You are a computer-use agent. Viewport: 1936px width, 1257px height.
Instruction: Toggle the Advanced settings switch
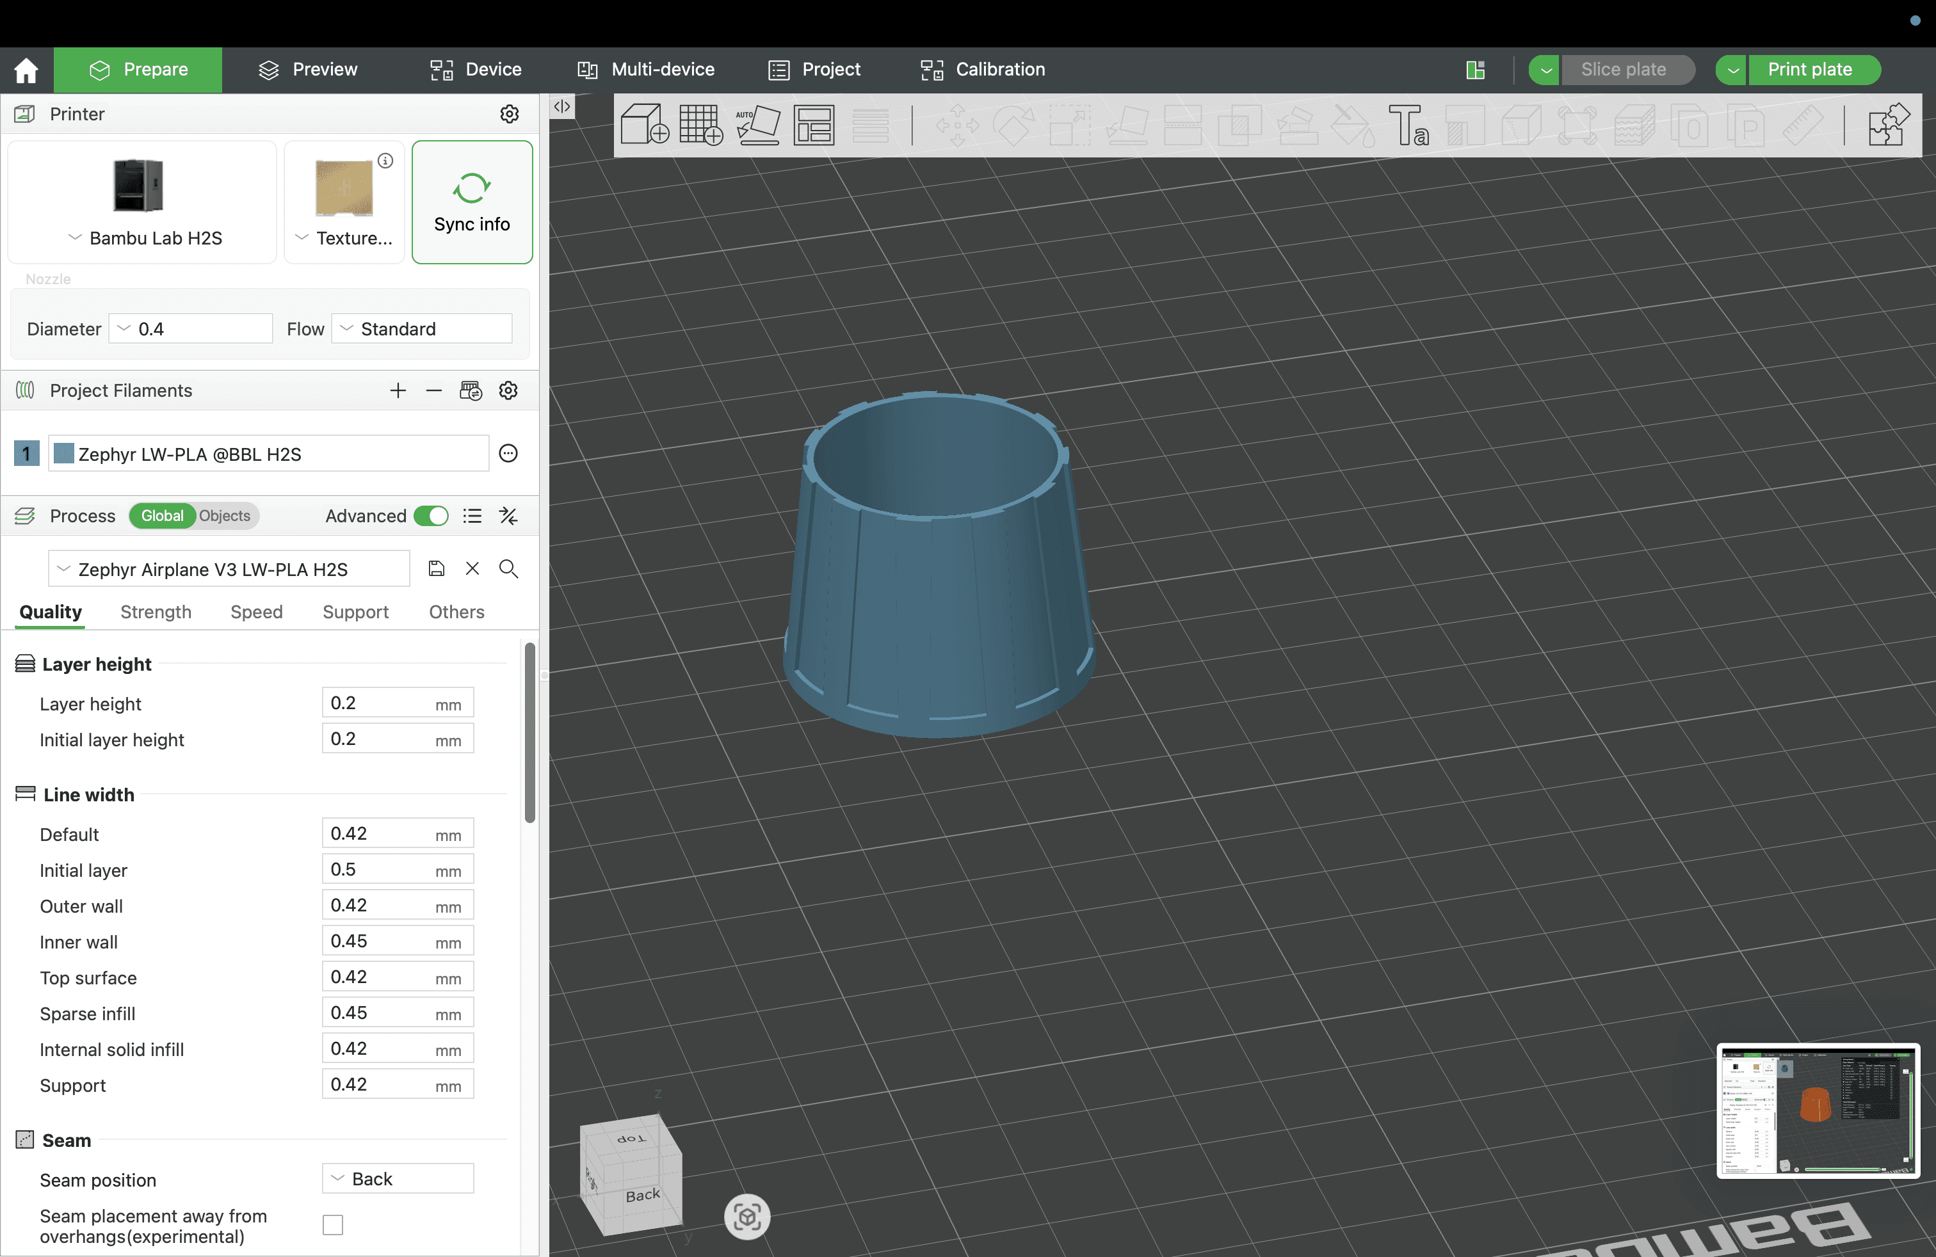tap(430, 516)
